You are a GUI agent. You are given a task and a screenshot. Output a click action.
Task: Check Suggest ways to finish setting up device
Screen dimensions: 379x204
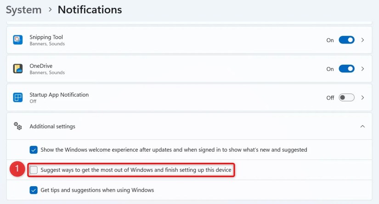(34, 170)
